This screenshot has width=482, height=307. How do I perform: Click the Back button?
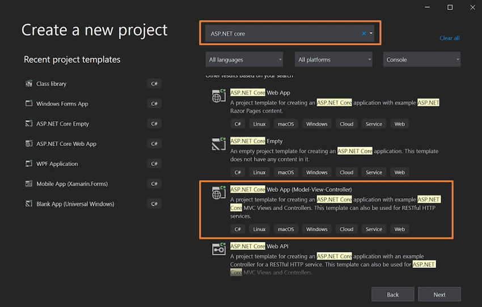(x=392, y=295)
